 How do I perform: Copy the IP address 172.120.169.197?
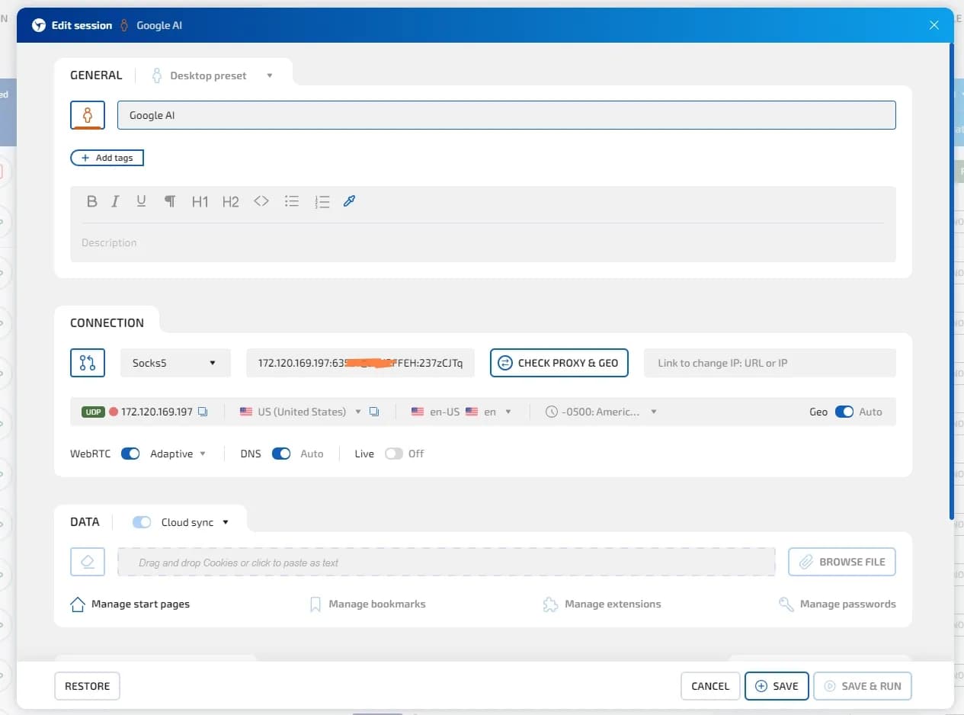(203, 412)
